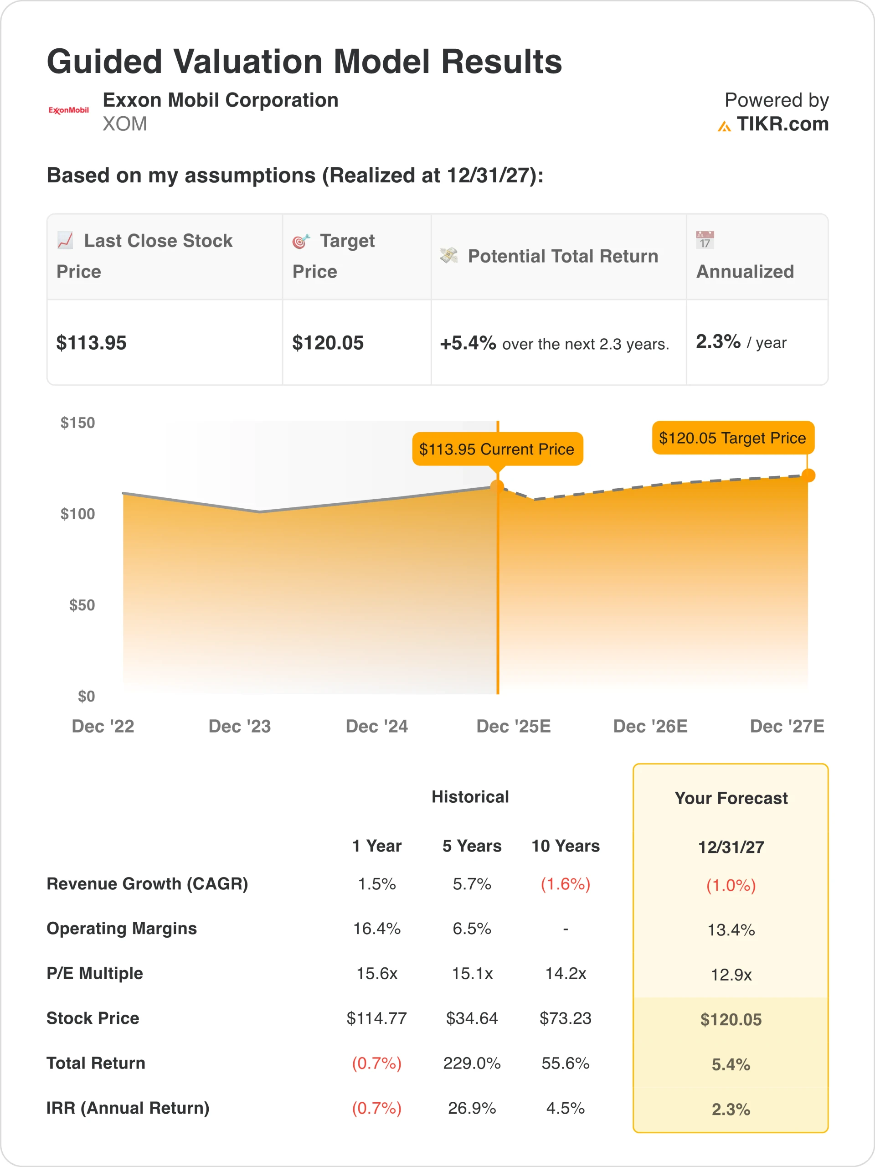Click the TIKR triangle logo icon
The image size is (875, 1167).
point(724,127)
